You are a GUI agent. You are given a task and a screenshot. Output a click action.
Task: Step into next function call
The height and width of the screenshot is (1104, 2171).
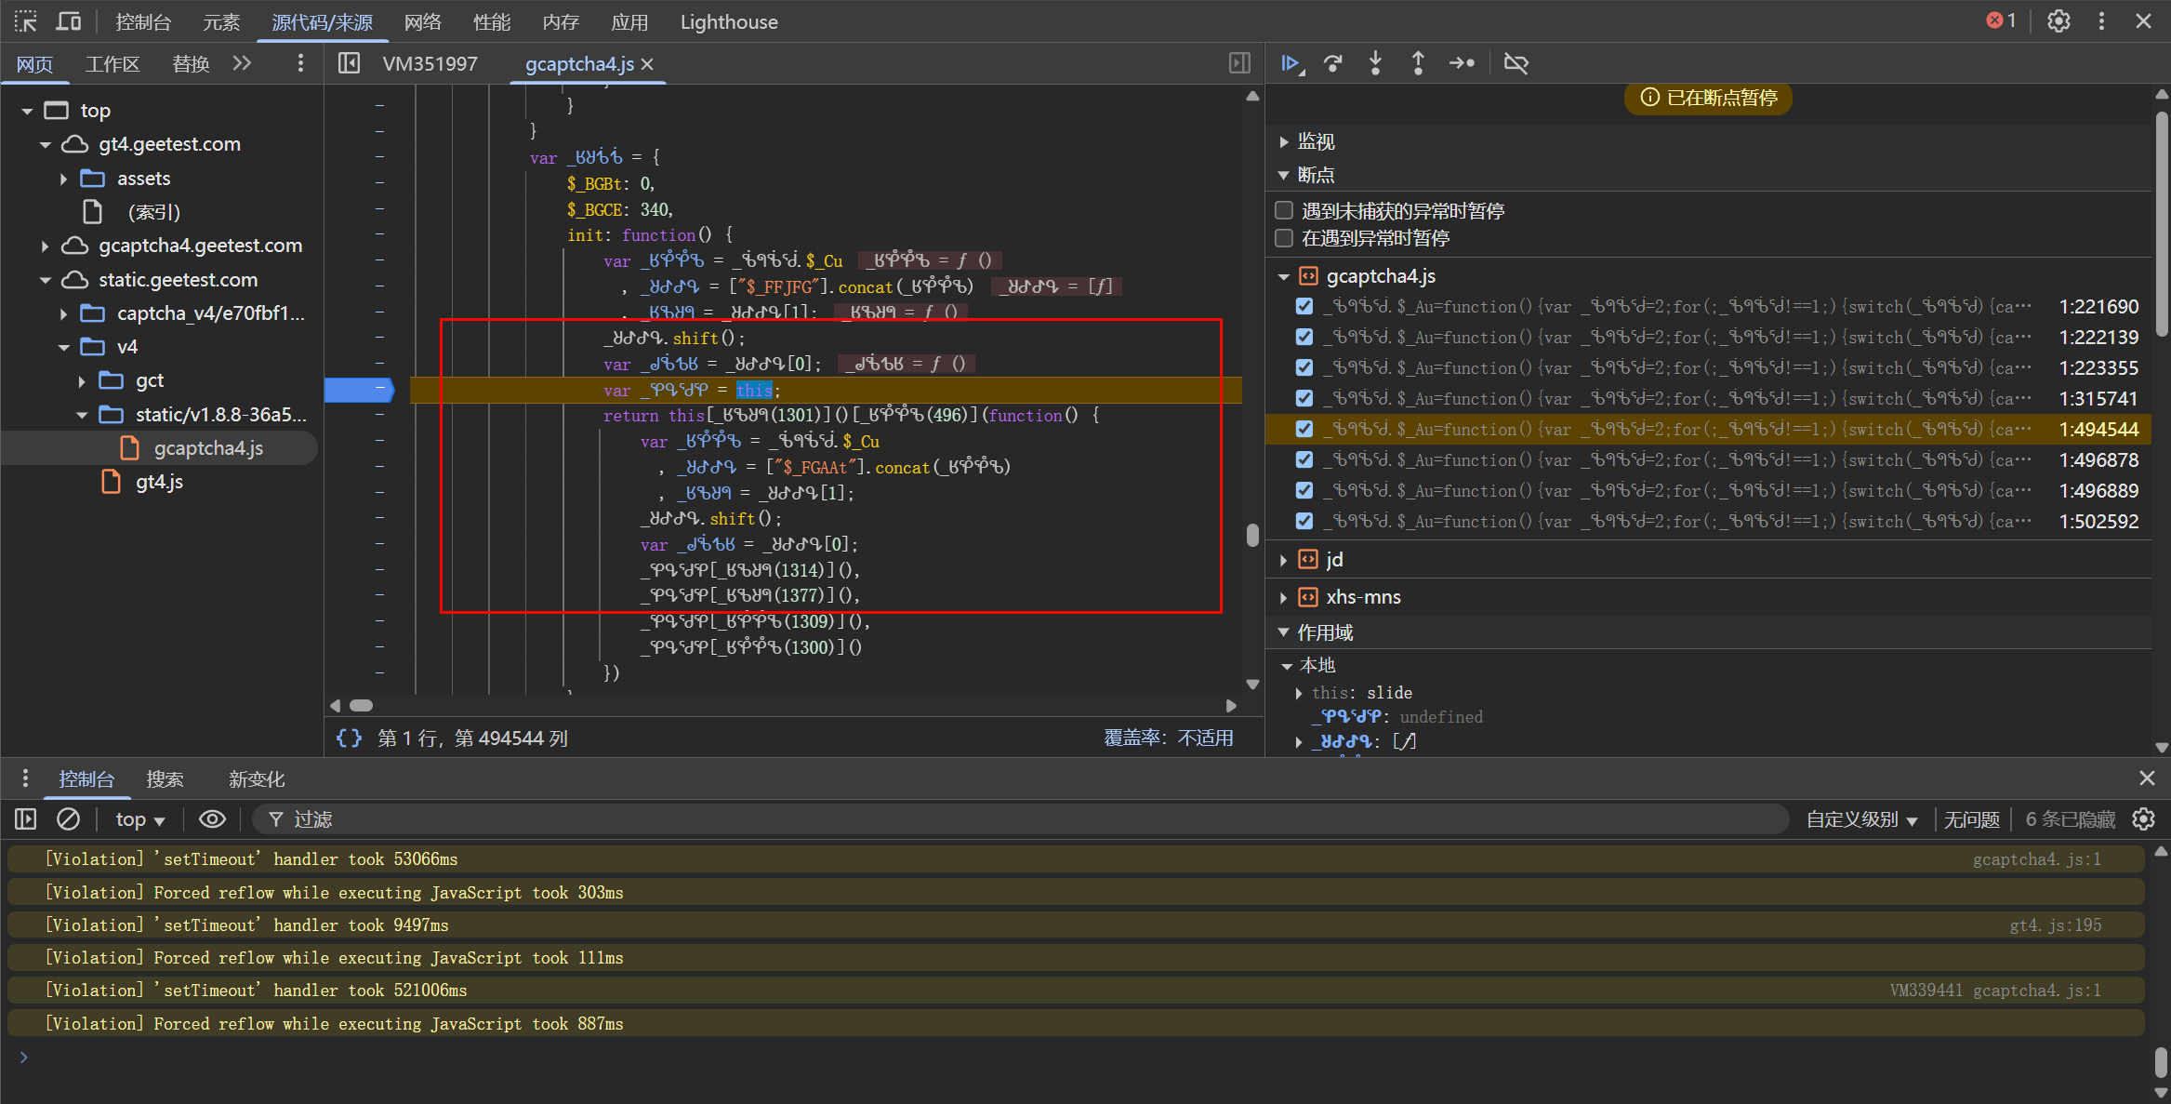pyautogui.click(x=1375, y=63)
